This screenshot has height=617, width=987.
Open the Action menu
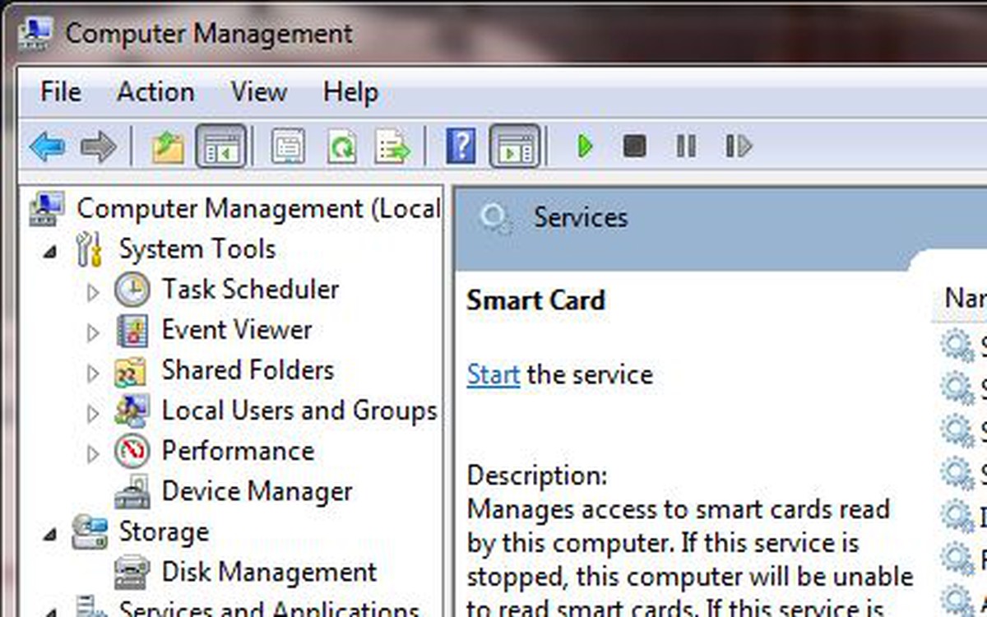[155, 91]
